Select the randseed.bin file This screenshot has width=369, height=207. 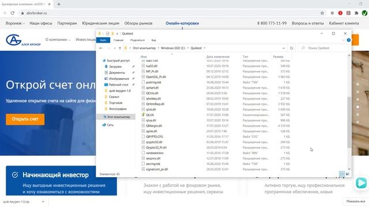pos(155,153)
